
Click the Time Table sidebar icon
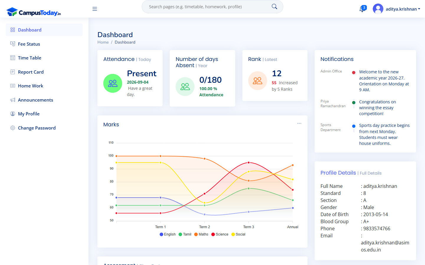tap(13, 58)
